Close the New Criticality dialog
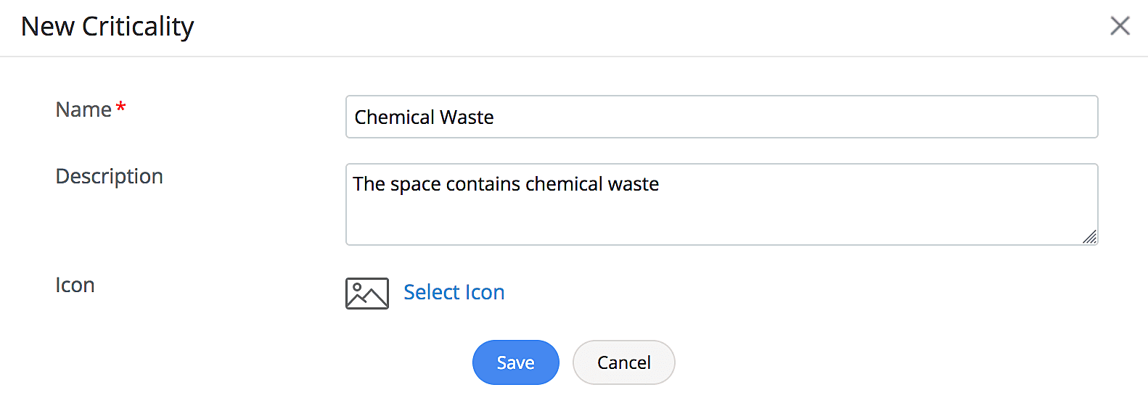1148x403 pixels. click(x=1120, y=26)
